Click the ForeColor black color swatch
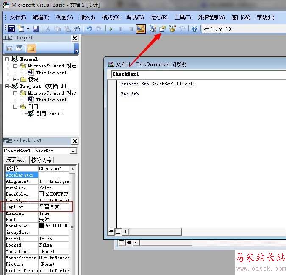The width and height of the screenshot is (286, 275). [42, 226]
